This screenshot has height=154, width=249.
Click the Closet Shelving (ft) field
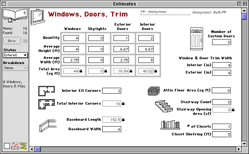tap(221, 134)
